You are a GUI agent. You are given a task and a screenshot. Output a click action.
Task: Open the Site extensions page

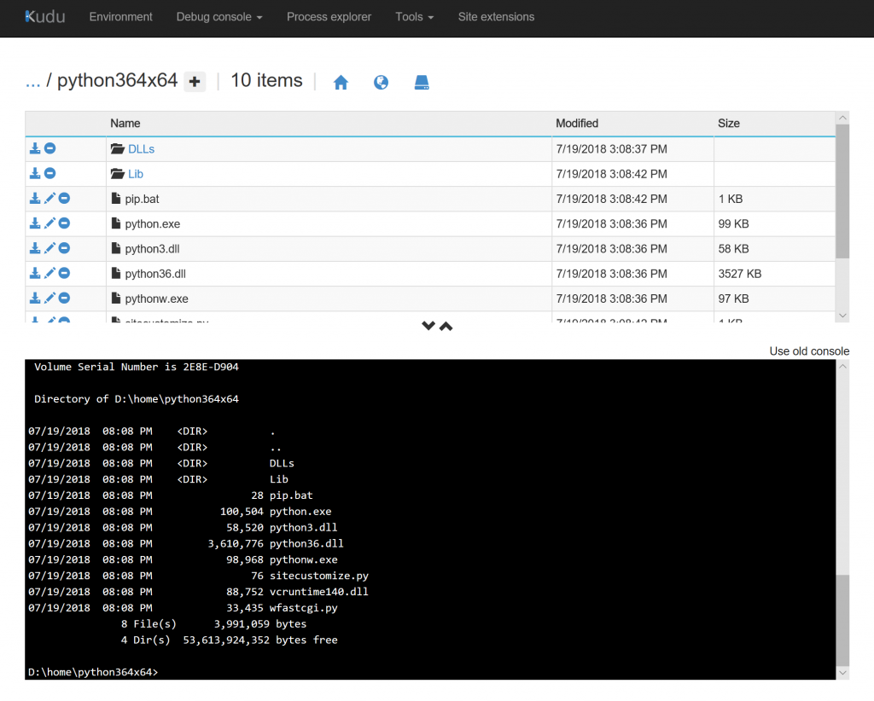pos(496,16)
